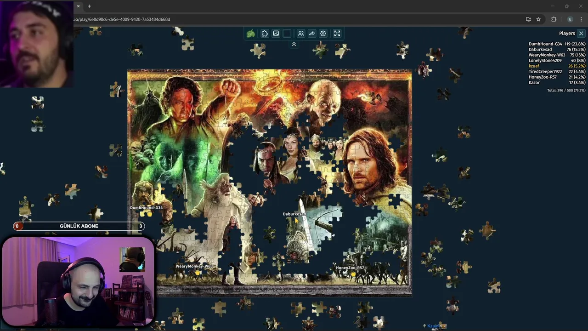Select player HoneyZoo-R57 in the list
This screenshot has height=331, width=588.
pos(557,77)
